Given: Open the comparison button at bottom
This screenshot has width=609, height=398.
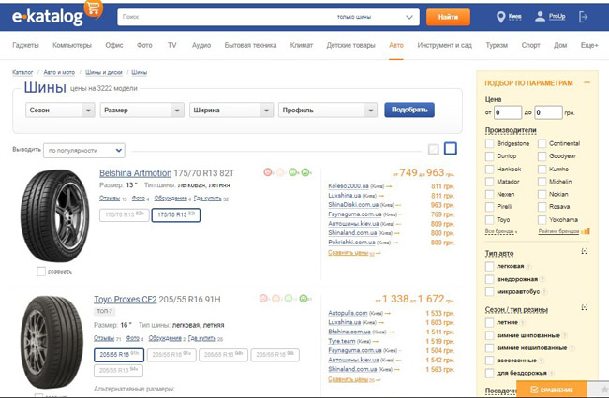Looking at the screenshot, I should [x=552, y=390].
